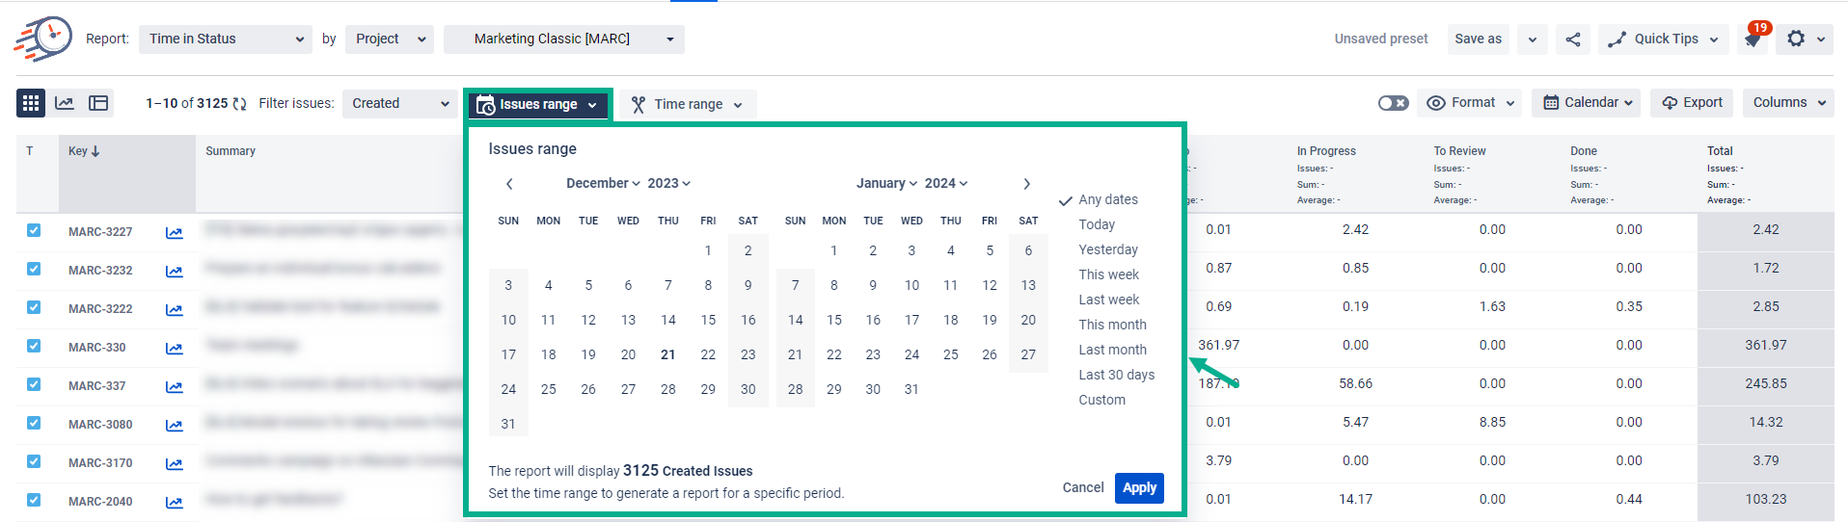Expand the Save as arrow menu
Screen dimensions: 1848x522
(x=1533, y=39)
